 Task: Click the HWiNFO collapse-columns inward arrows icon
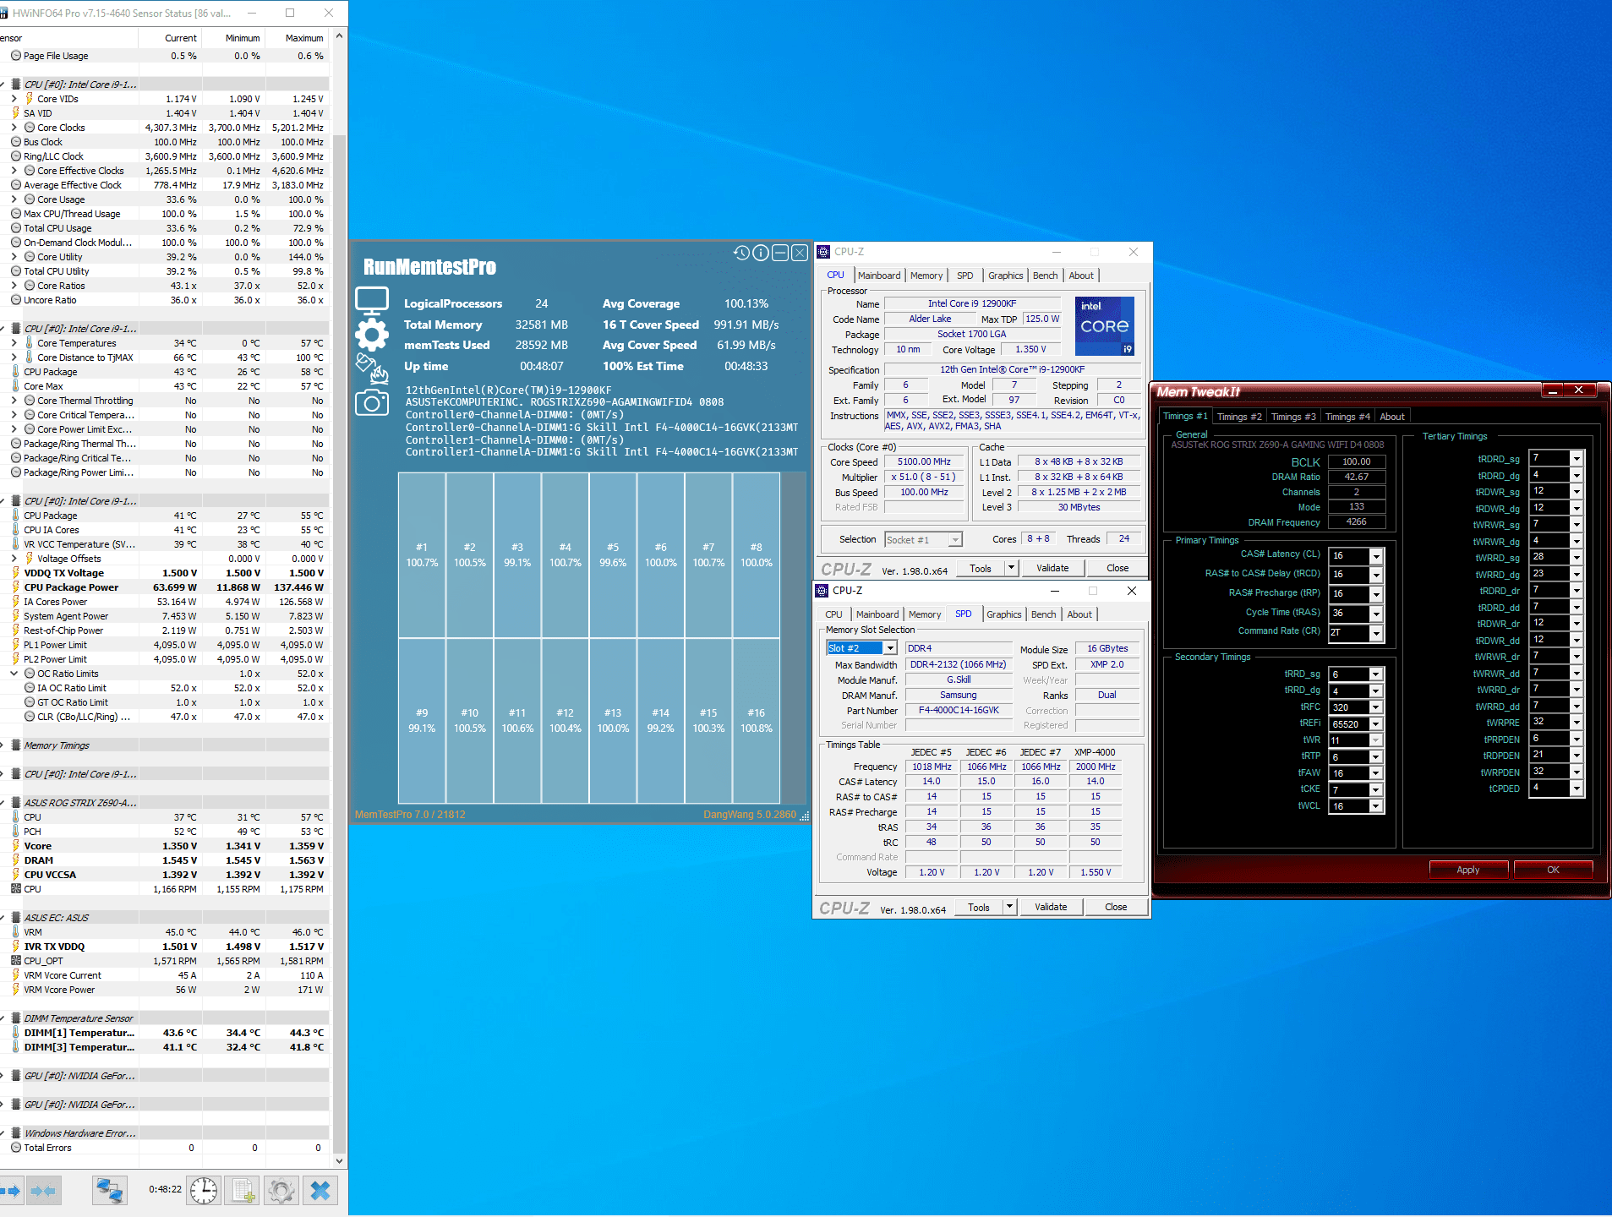[43, 1191]
